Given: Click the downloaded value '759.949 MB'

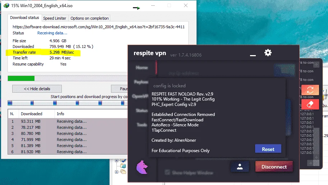Looking at the screenshot, I should coord(60,47).
